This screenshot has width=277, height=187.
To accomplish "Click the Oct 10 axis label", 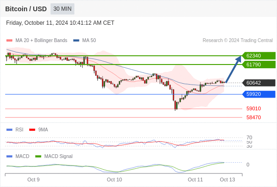I will click(114, 180).
